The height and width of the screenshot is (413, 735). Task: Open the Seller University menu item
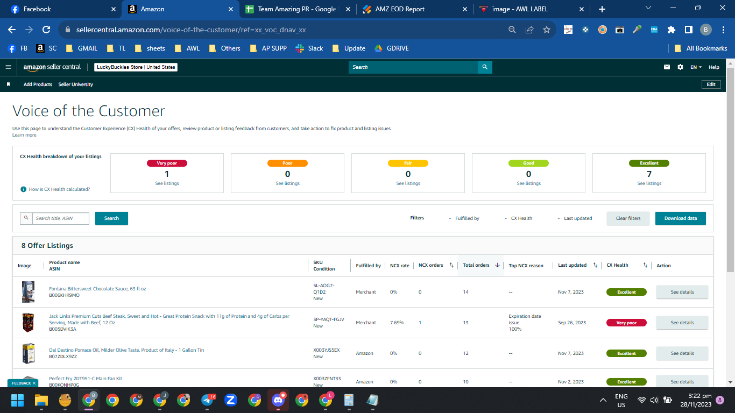point(75,84)
